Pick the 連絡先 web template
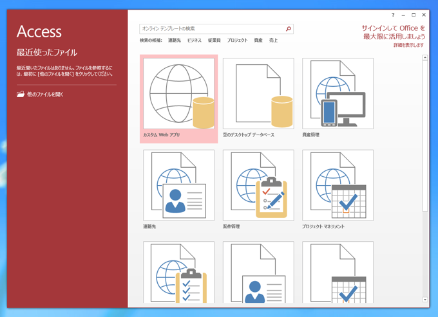438x317 pixels. click(x=179, y=185)
